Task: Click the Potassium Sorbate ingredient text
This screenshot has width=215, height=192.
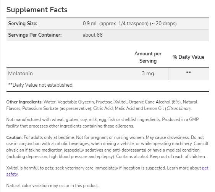Action: (40, 108)
